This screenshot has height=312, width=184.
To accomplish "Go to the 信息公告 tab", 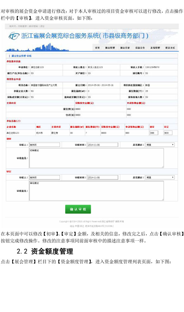I will 140,48.
